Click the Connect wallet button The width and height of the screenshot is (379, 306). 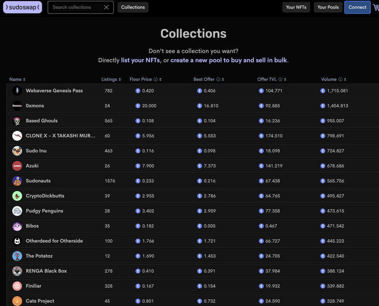coord(357,7)
